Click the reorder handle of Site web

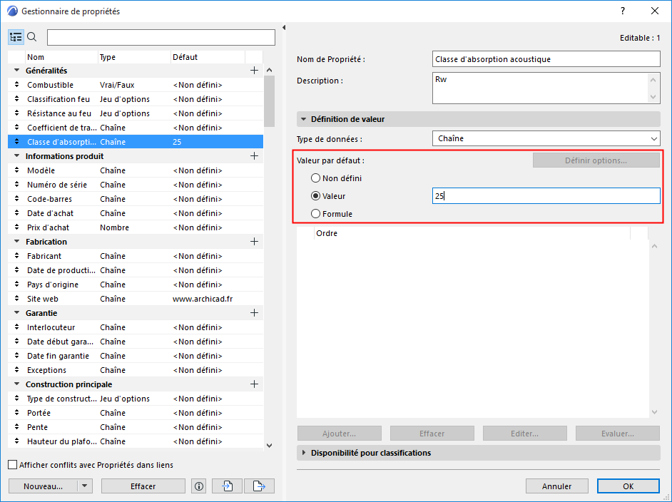point(16,299)
